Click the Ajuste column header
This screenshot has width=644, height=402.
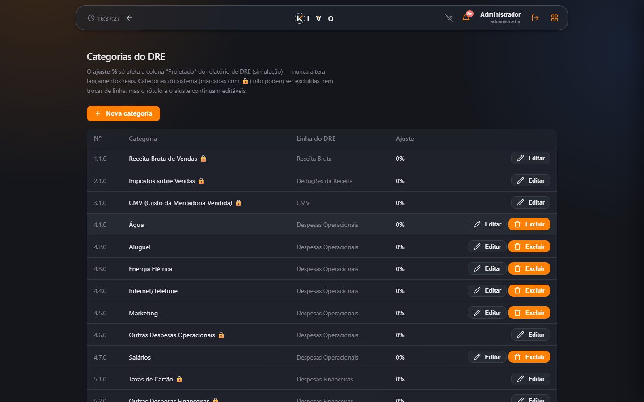click(405, 138)
